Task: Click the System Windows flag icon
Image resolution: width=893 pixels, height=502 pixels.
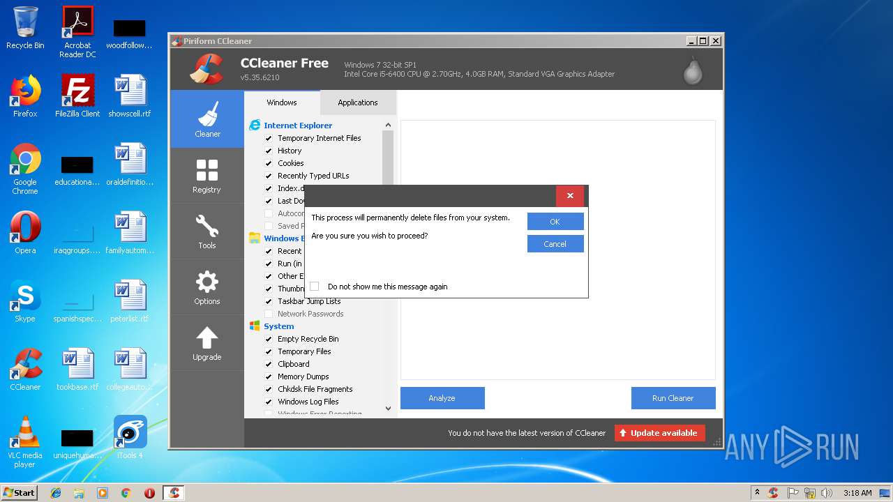Action: pos(255,326)
